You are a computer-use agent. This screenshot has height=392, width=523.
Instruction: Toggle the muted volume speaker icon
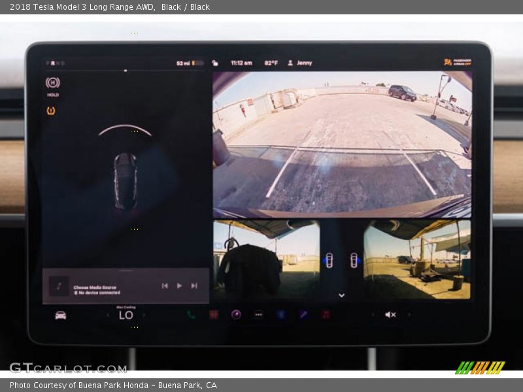390,315
